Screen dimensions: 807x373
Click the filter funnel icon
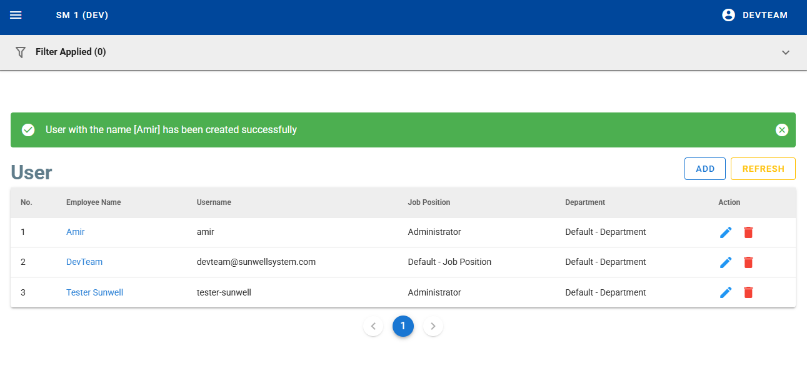21,52
